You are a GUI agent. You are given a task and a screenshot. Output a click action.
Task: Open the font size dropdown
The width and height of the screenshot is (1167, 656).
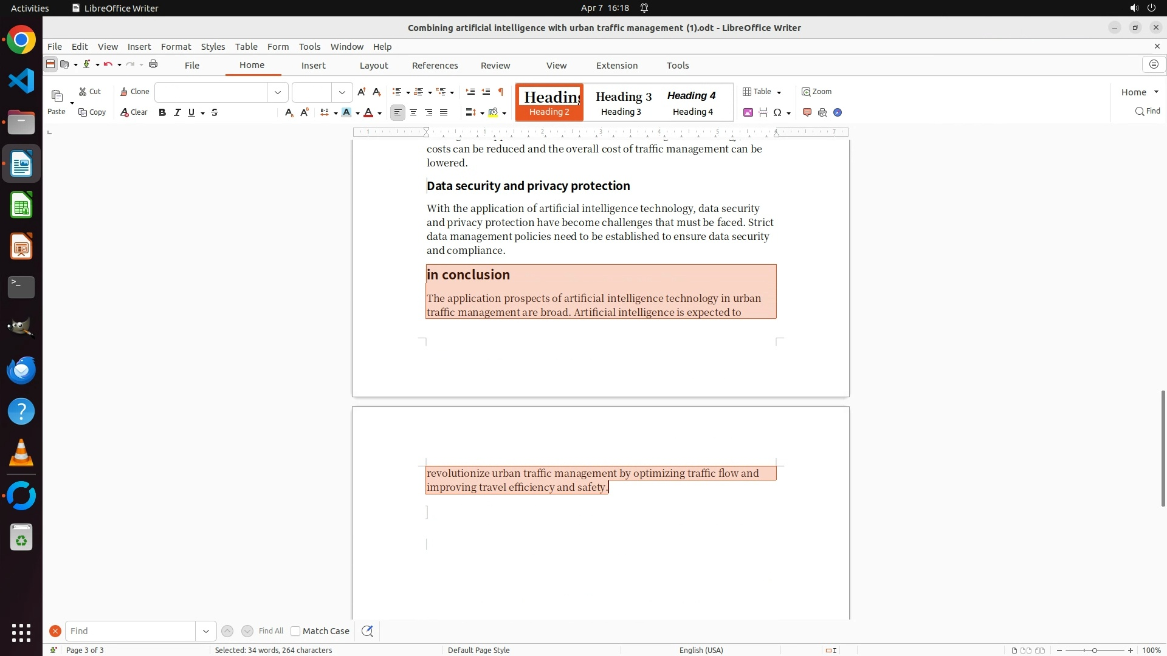(x=342, y=92)
